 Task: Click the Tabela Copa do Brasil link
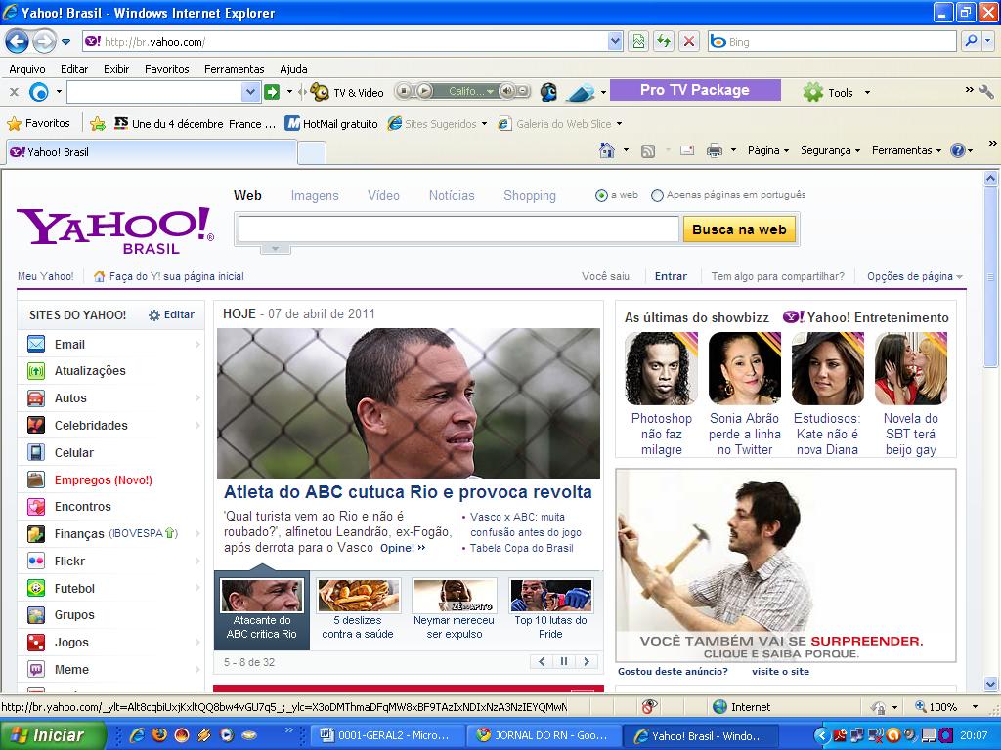click(x=522, y=549)
